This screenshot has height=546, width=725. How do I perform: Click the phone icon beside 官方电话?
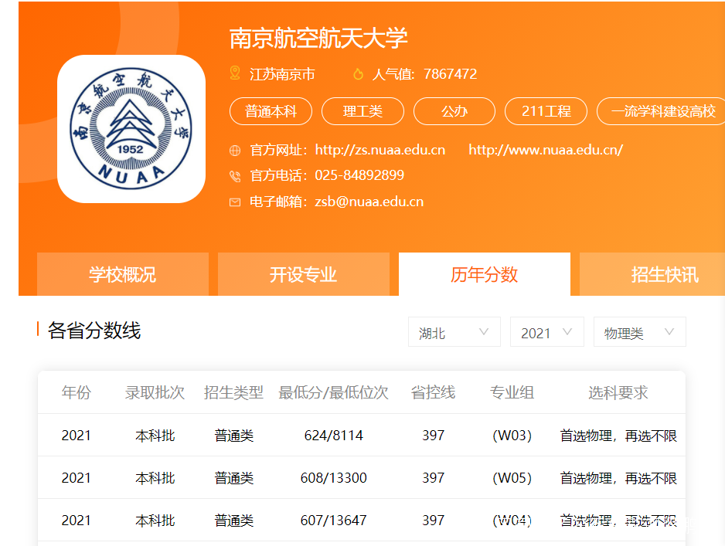[x=235, y=176]
